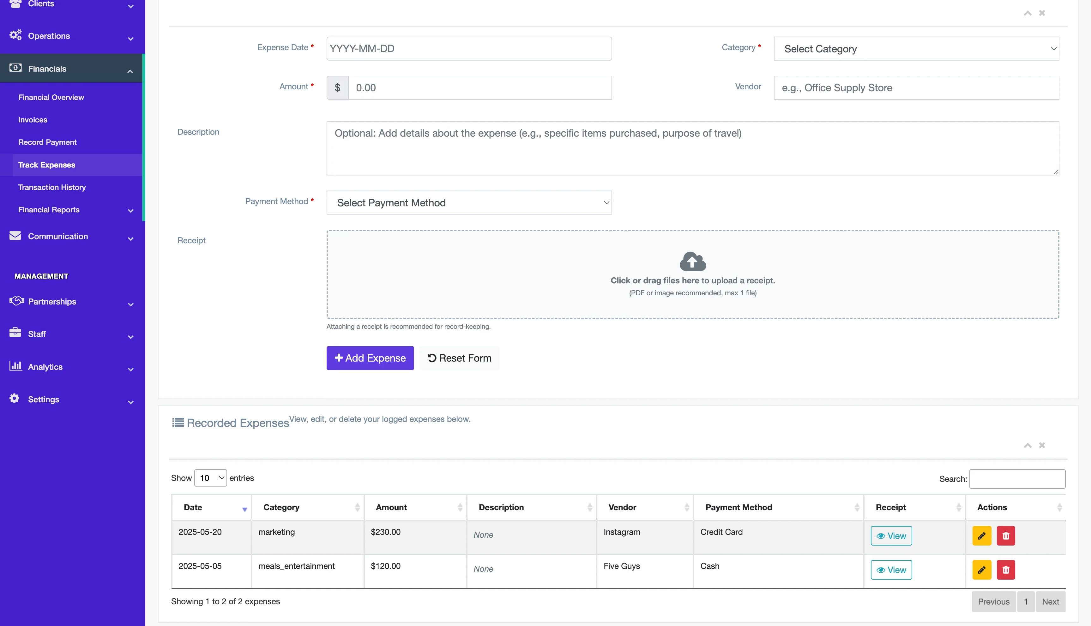Screen dimensions: 1091x626
Task: Collapse the Recorded Expenses panel
Action: coord(1027,445)
